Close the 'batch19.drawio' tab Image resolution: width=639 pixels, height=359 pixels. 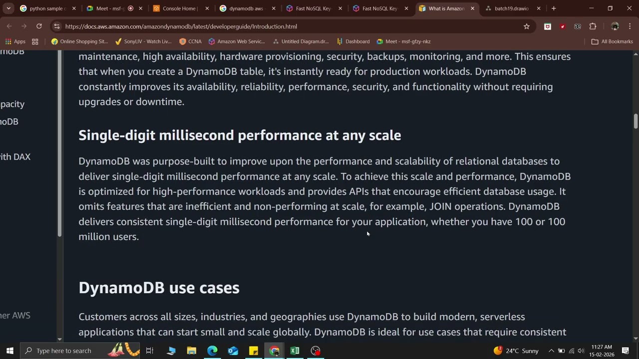(539, 8)
